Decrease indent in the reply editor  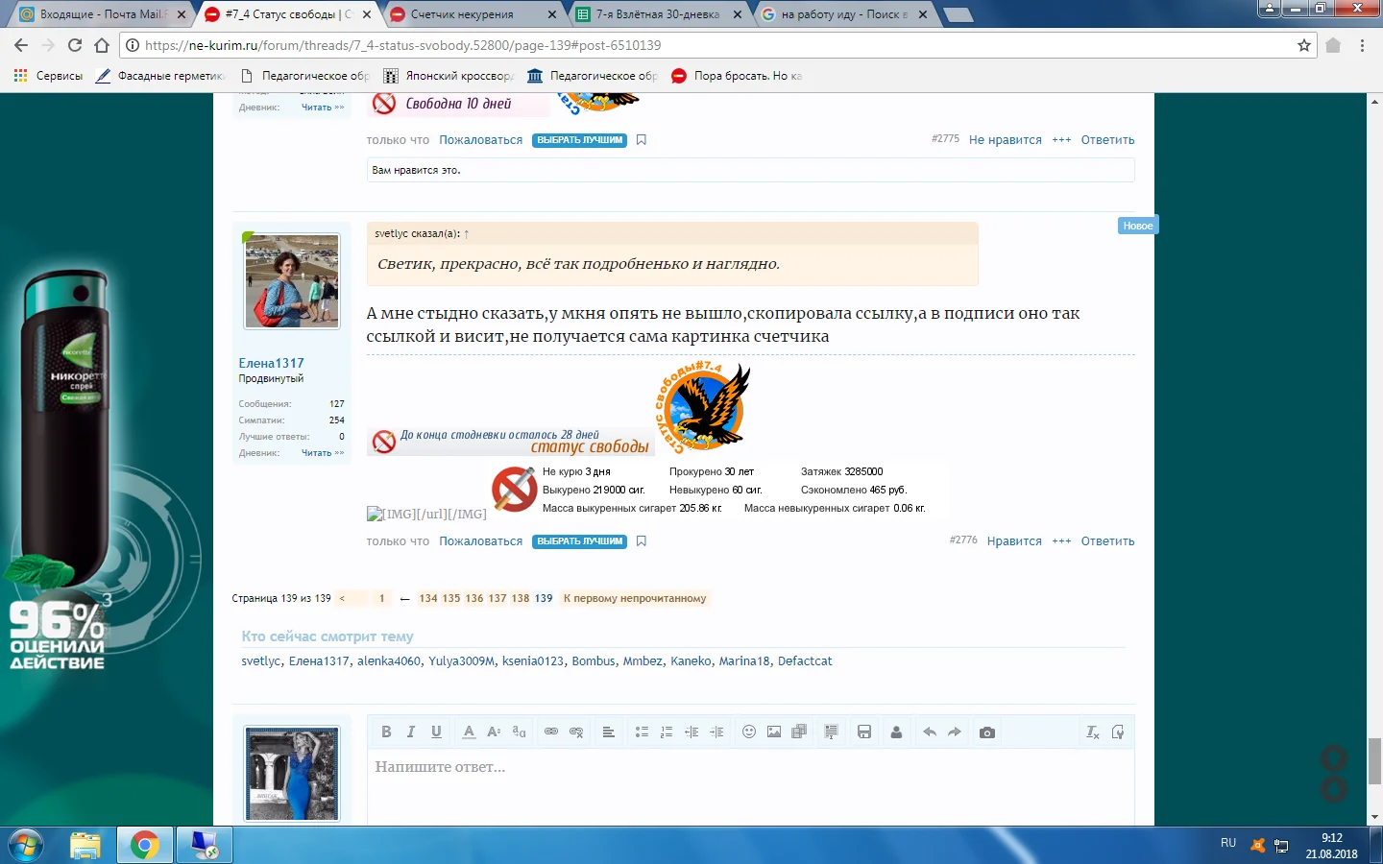(691, 732)
